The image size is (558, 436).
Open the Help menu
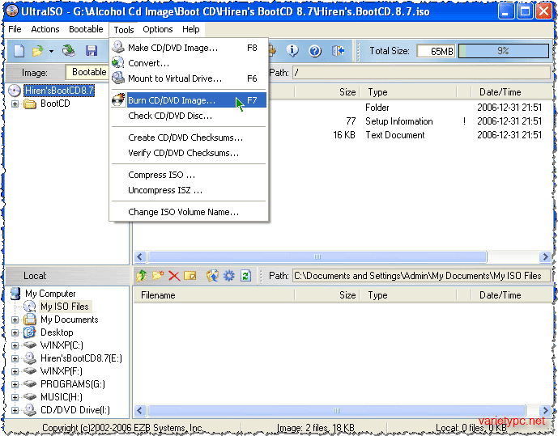(191, 29)
